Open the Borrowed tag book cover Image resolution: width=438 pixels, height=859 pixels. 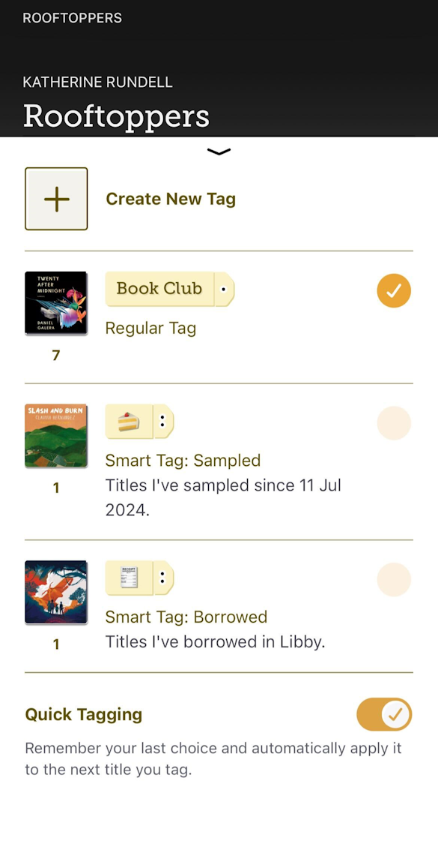tap(55, 592)
